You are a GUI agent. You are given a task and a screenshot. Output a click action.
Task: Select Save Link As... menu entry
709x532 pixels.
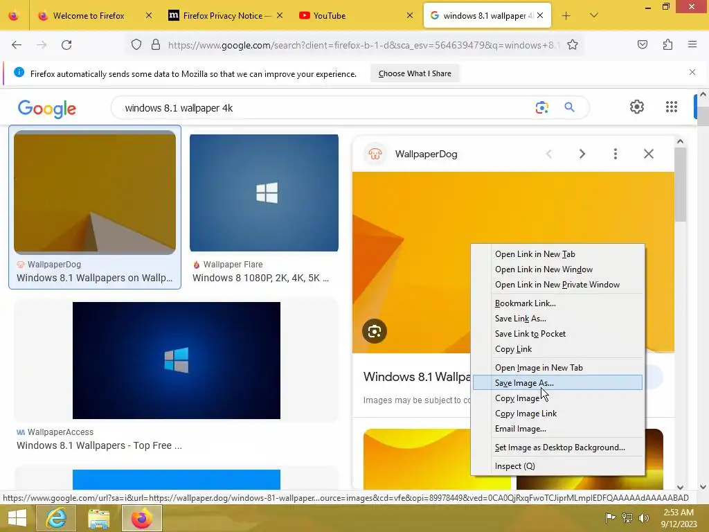(557, 319)
